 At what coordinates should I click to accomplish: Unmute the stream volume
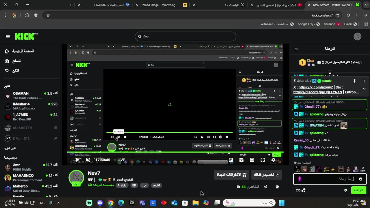click(x=88, y=160)
